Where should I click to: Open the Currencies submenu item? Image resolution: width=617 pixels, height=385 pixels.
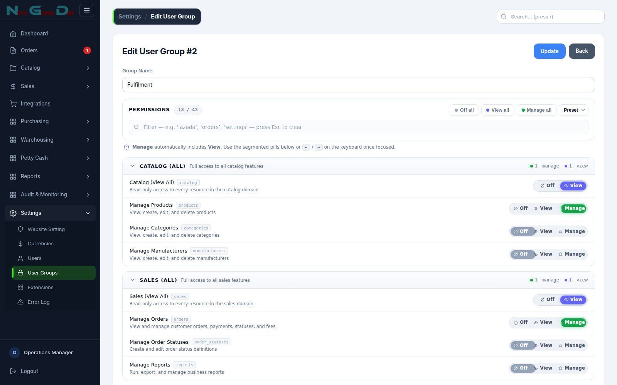tap(54, 244)
